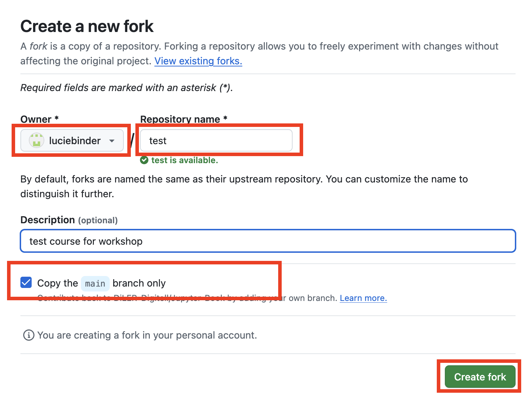This screenshot has width=524, height=398.
Task: Click the green checkmark beside "test is available"
Action: point(145,160)
